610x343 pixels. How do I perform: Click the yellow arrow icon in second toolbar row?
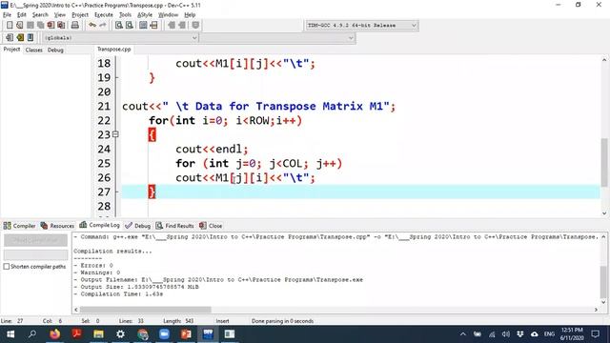20,38
